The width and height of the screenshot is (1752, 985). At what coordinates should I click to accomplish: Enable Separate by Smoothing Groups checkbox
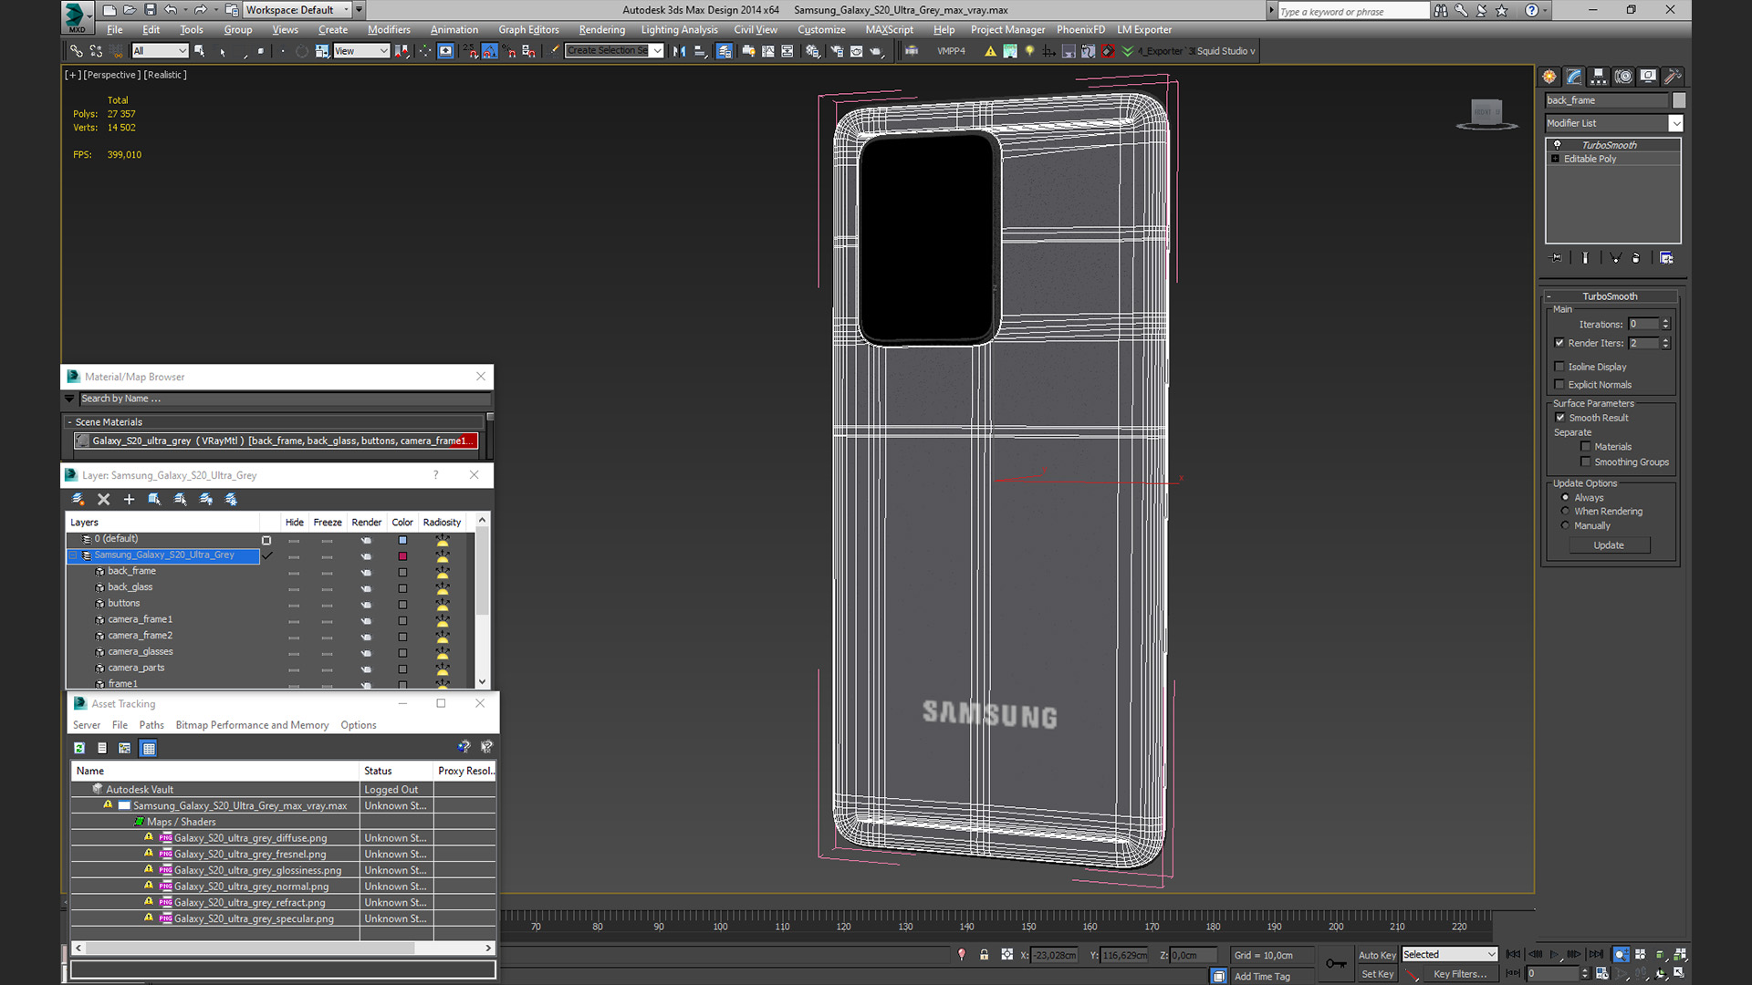[x=1586, y=462]
